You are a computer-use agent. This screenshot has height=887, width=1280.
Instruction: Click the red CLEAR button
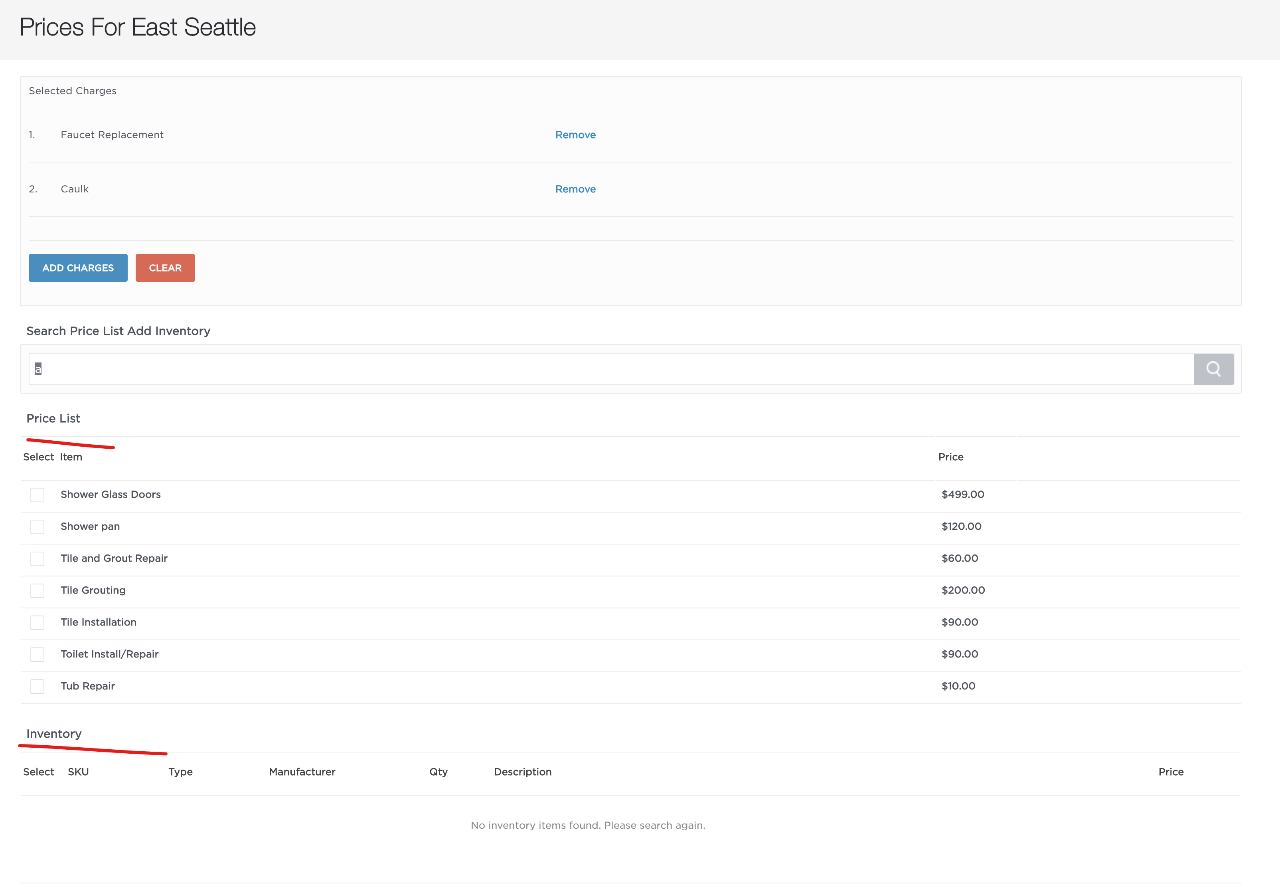165,268
